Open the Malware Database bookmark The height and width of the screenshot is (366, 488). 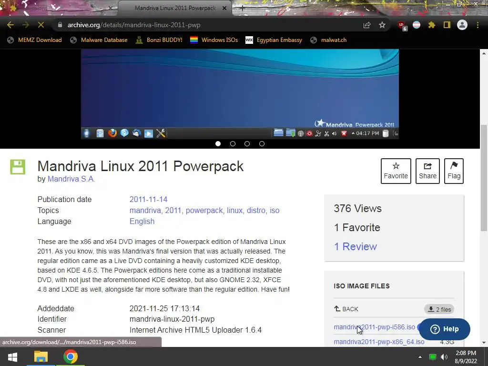(99, 40)
